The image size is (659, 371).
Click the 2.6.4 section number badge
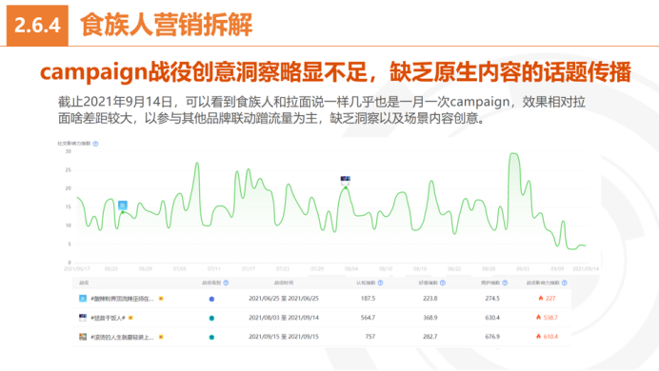[x=37, y=25]
